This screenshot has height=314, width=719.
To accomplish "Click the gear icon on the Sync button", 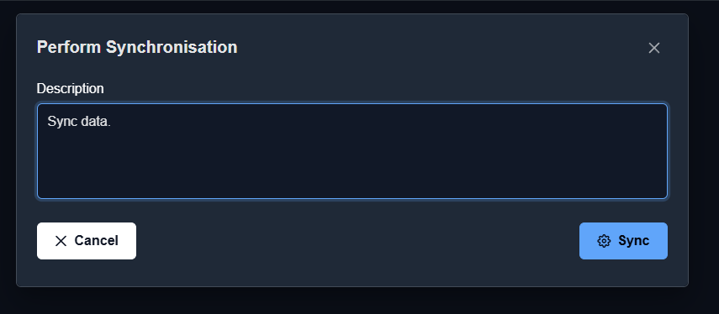I will [x=604, y=241].
